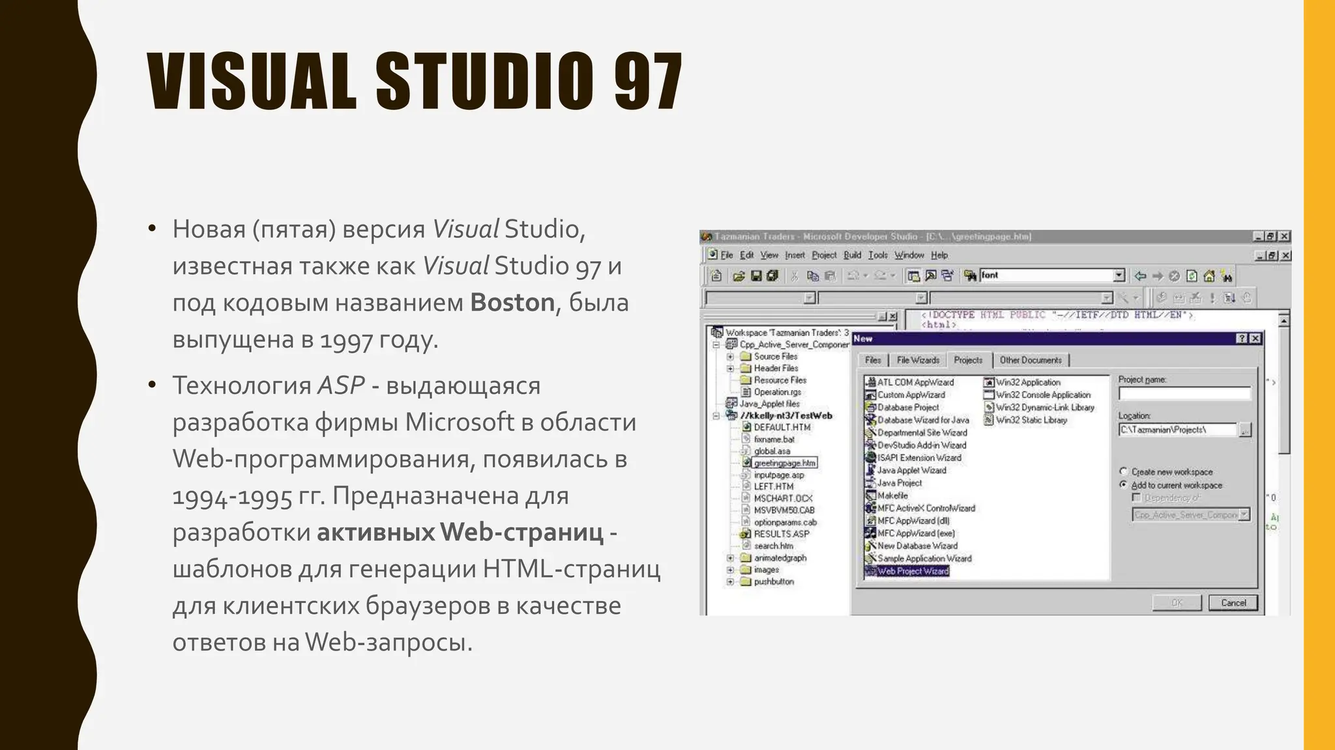The height and width of the screenshot is (750, 1335).
Task: Click the Cut scissors toolbar icon
Action: pyautogui.click(x=795, y=276)
